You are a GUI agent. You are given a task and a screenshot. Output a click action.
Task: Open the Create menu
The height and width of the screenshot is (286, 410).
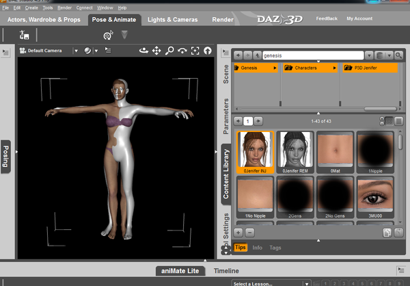point(31,8)
